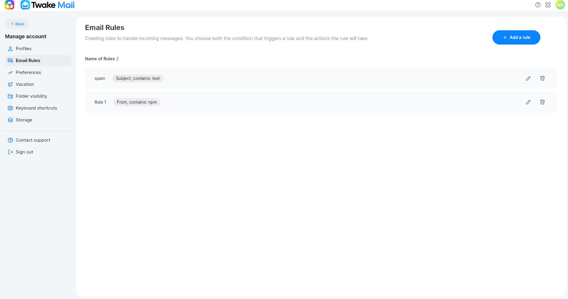Viewport: 568px width, 299px height.
Task: Click the Twake Workplace colorful logo icon
Action: [10, 5]
